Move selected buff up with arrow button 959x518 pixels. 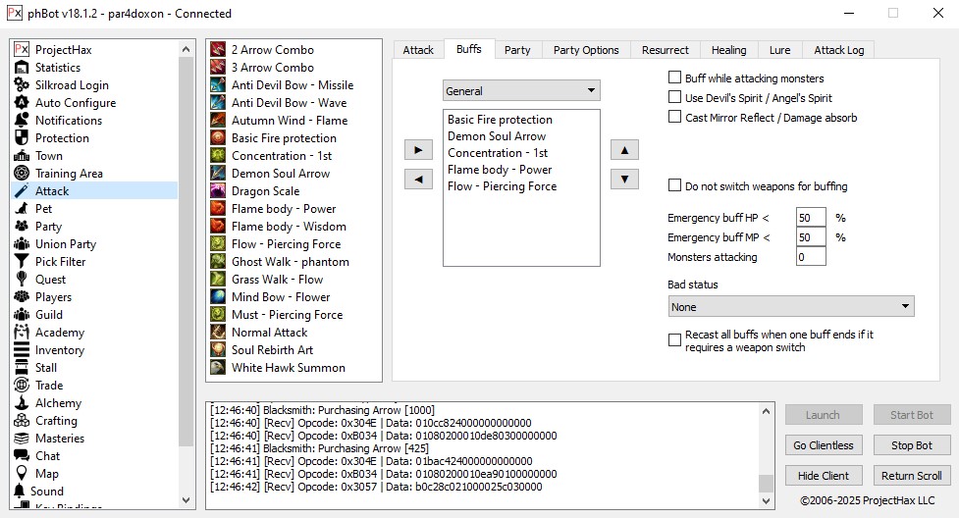[624, 151]
